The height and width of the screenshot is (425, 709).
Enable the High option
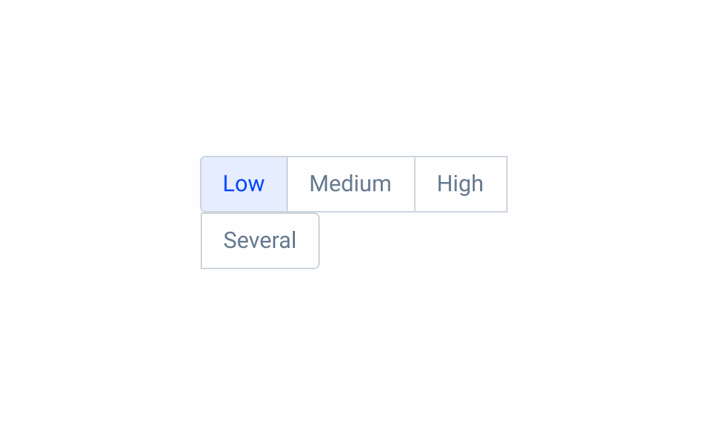click(460, 184)
